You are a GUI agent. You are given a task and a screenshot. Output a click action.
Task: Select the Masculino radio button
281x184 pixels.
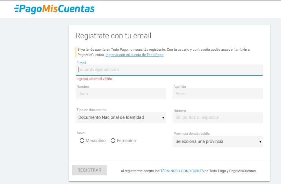[x=82, y=141]
